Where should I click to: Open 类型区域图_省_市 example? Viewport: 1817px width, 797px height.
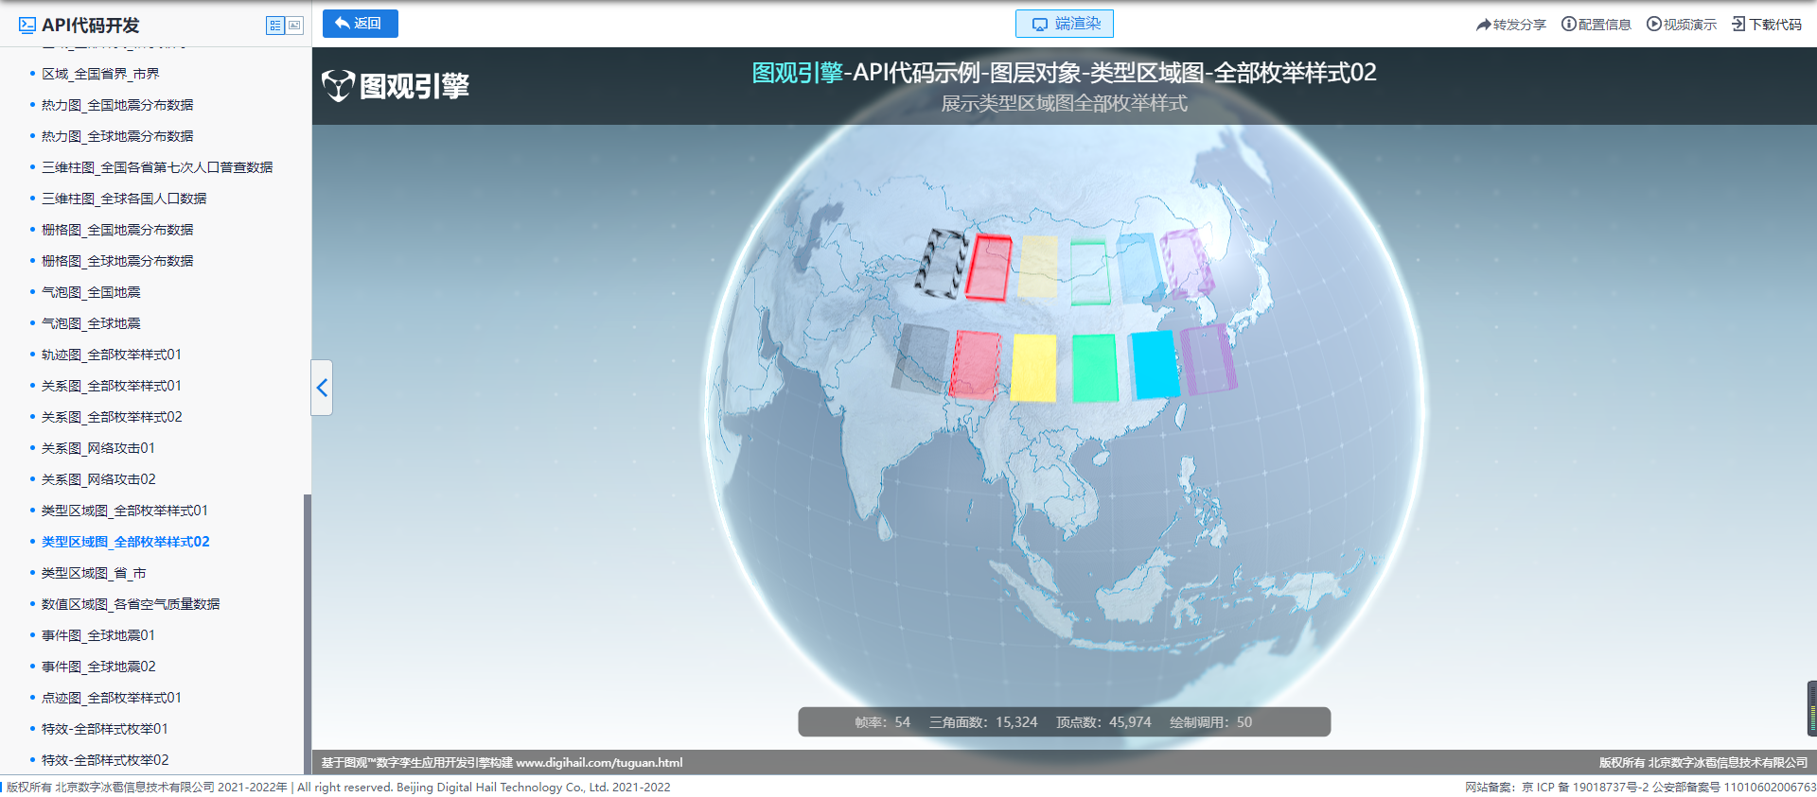click(x=94, y=573)
